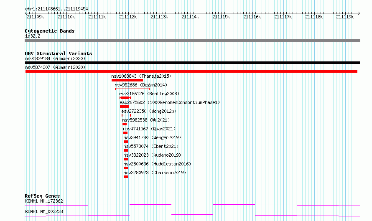Open the nsv4741567 (Quan2021) label

click(149, 129)
